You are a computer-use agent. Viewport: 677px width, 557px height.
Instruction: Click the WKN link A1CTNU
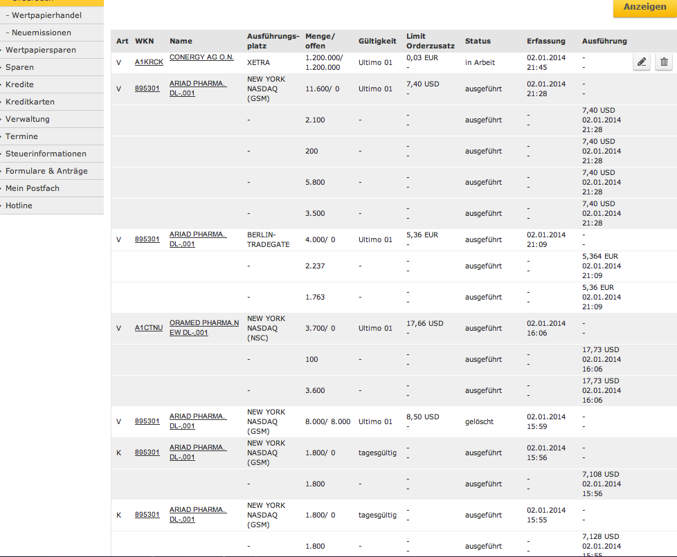[x=149, y=328]
